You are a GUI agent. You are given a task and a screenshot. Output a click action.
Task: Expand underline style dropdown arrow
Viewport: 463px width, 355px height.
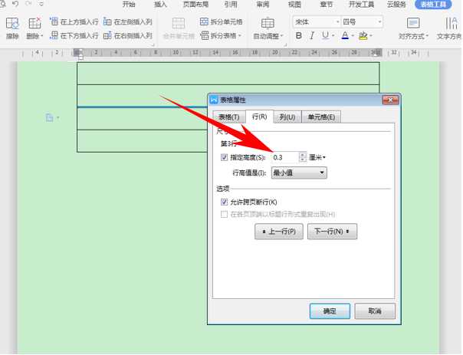point(333,36)
